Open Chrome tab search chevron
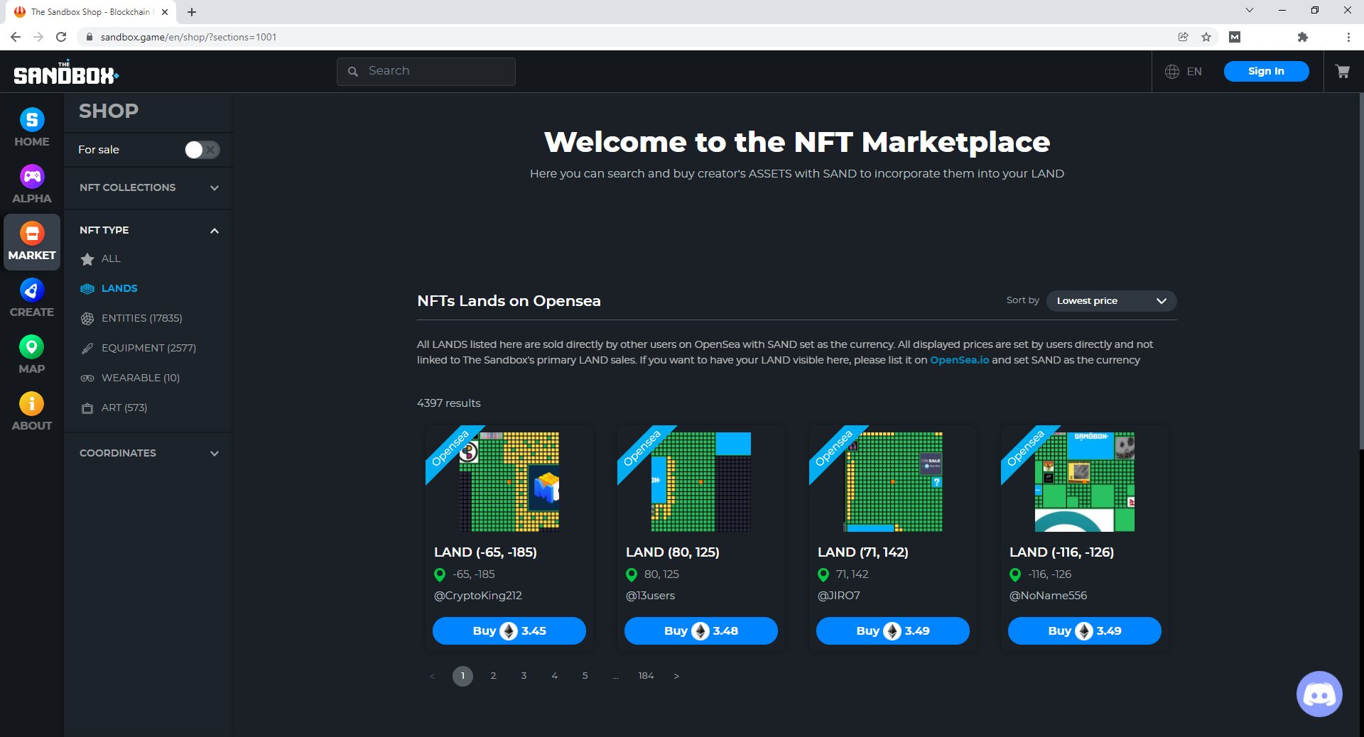Viewport: 1364px width, 737px height. tap(1250, 10)
